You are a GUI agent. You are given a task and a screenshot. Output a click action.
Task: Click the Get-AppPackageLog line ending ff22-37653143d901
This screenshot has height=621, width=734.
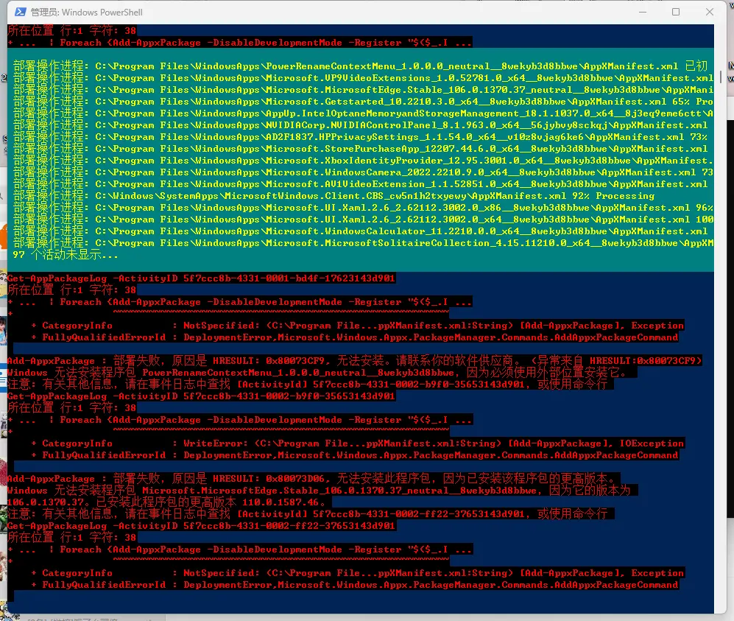tap(201, 526)
